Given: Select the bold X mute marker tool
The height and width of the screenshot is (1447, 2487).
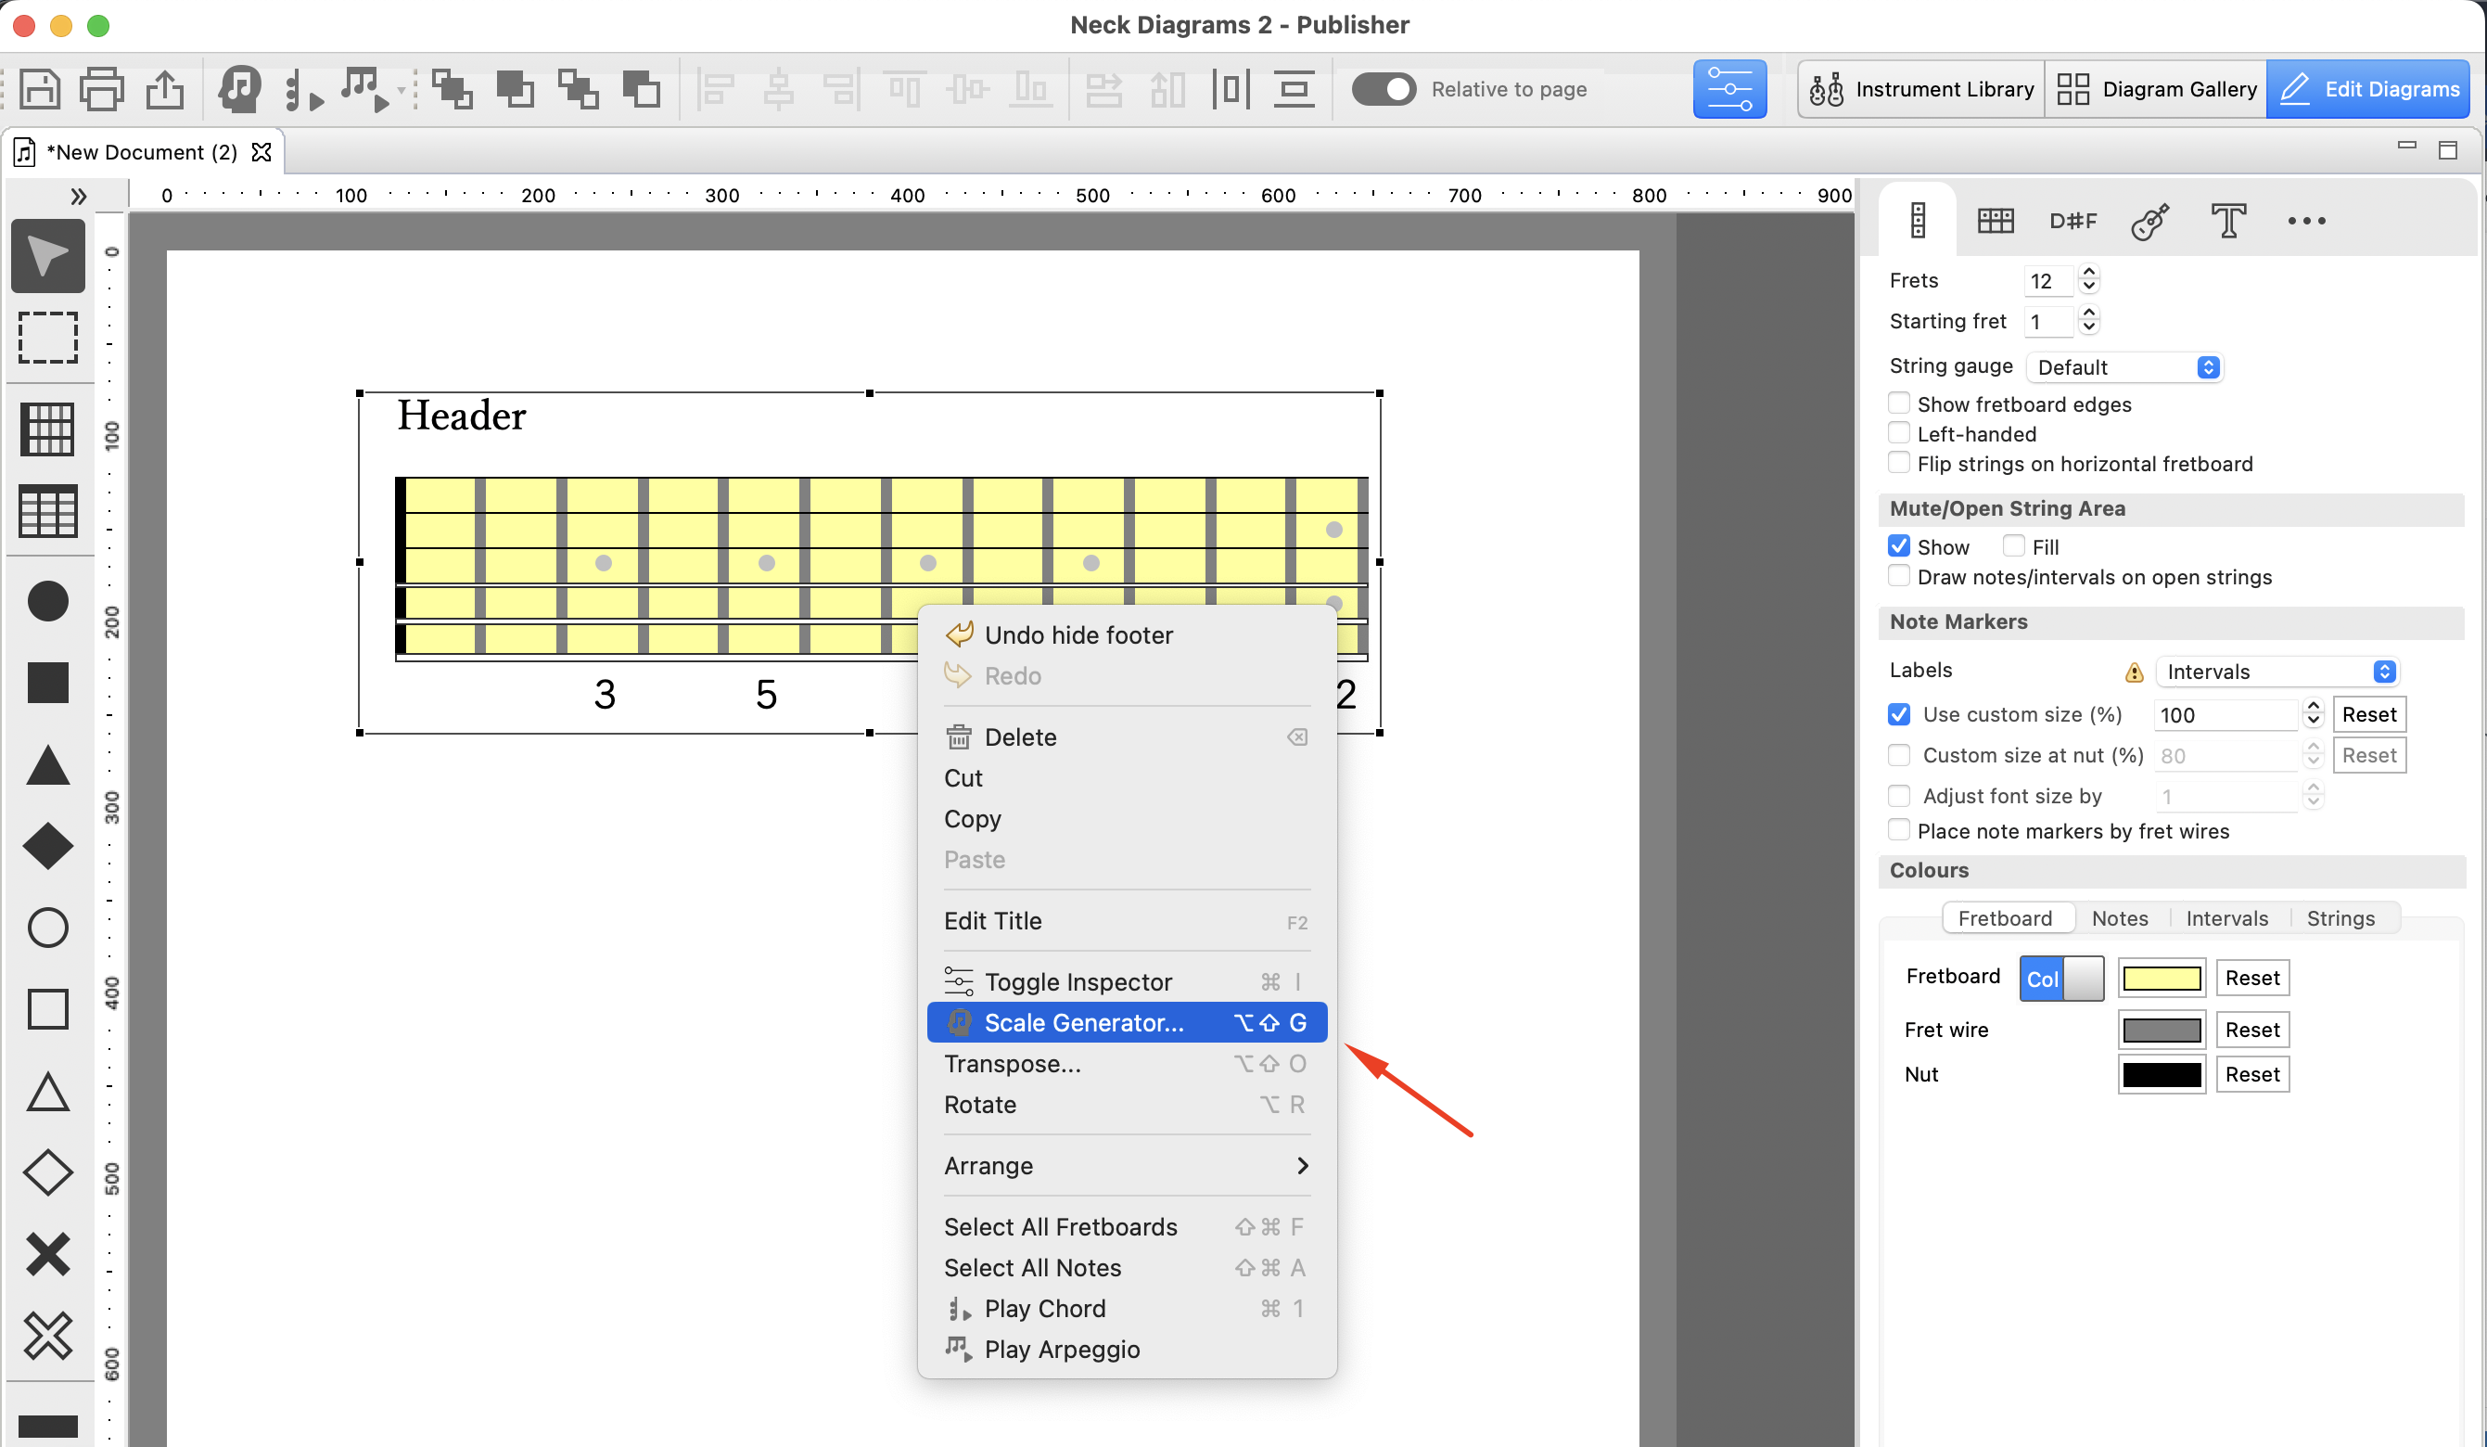Looking at the screenshot, I should click(47, 1253).
